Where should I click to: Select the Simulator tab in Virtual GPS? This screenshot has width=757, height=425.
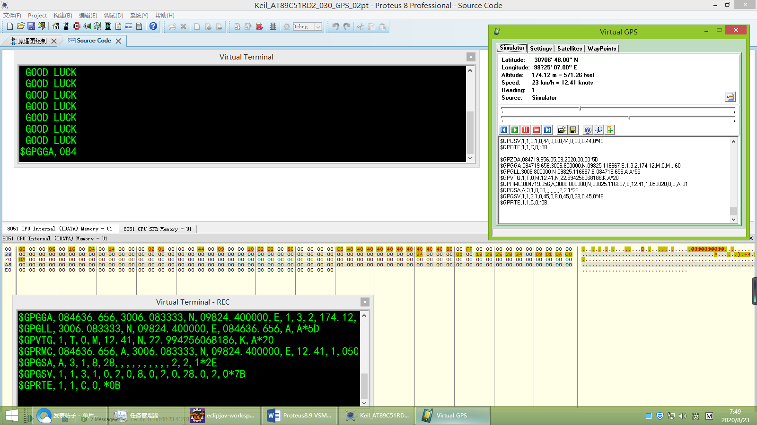(512, 48)
